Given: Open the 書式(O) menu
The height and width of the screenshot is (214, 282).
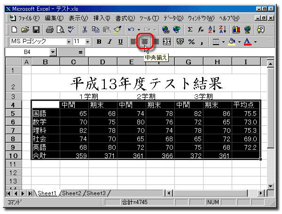Looking at the screenshot, I should 125,18.
